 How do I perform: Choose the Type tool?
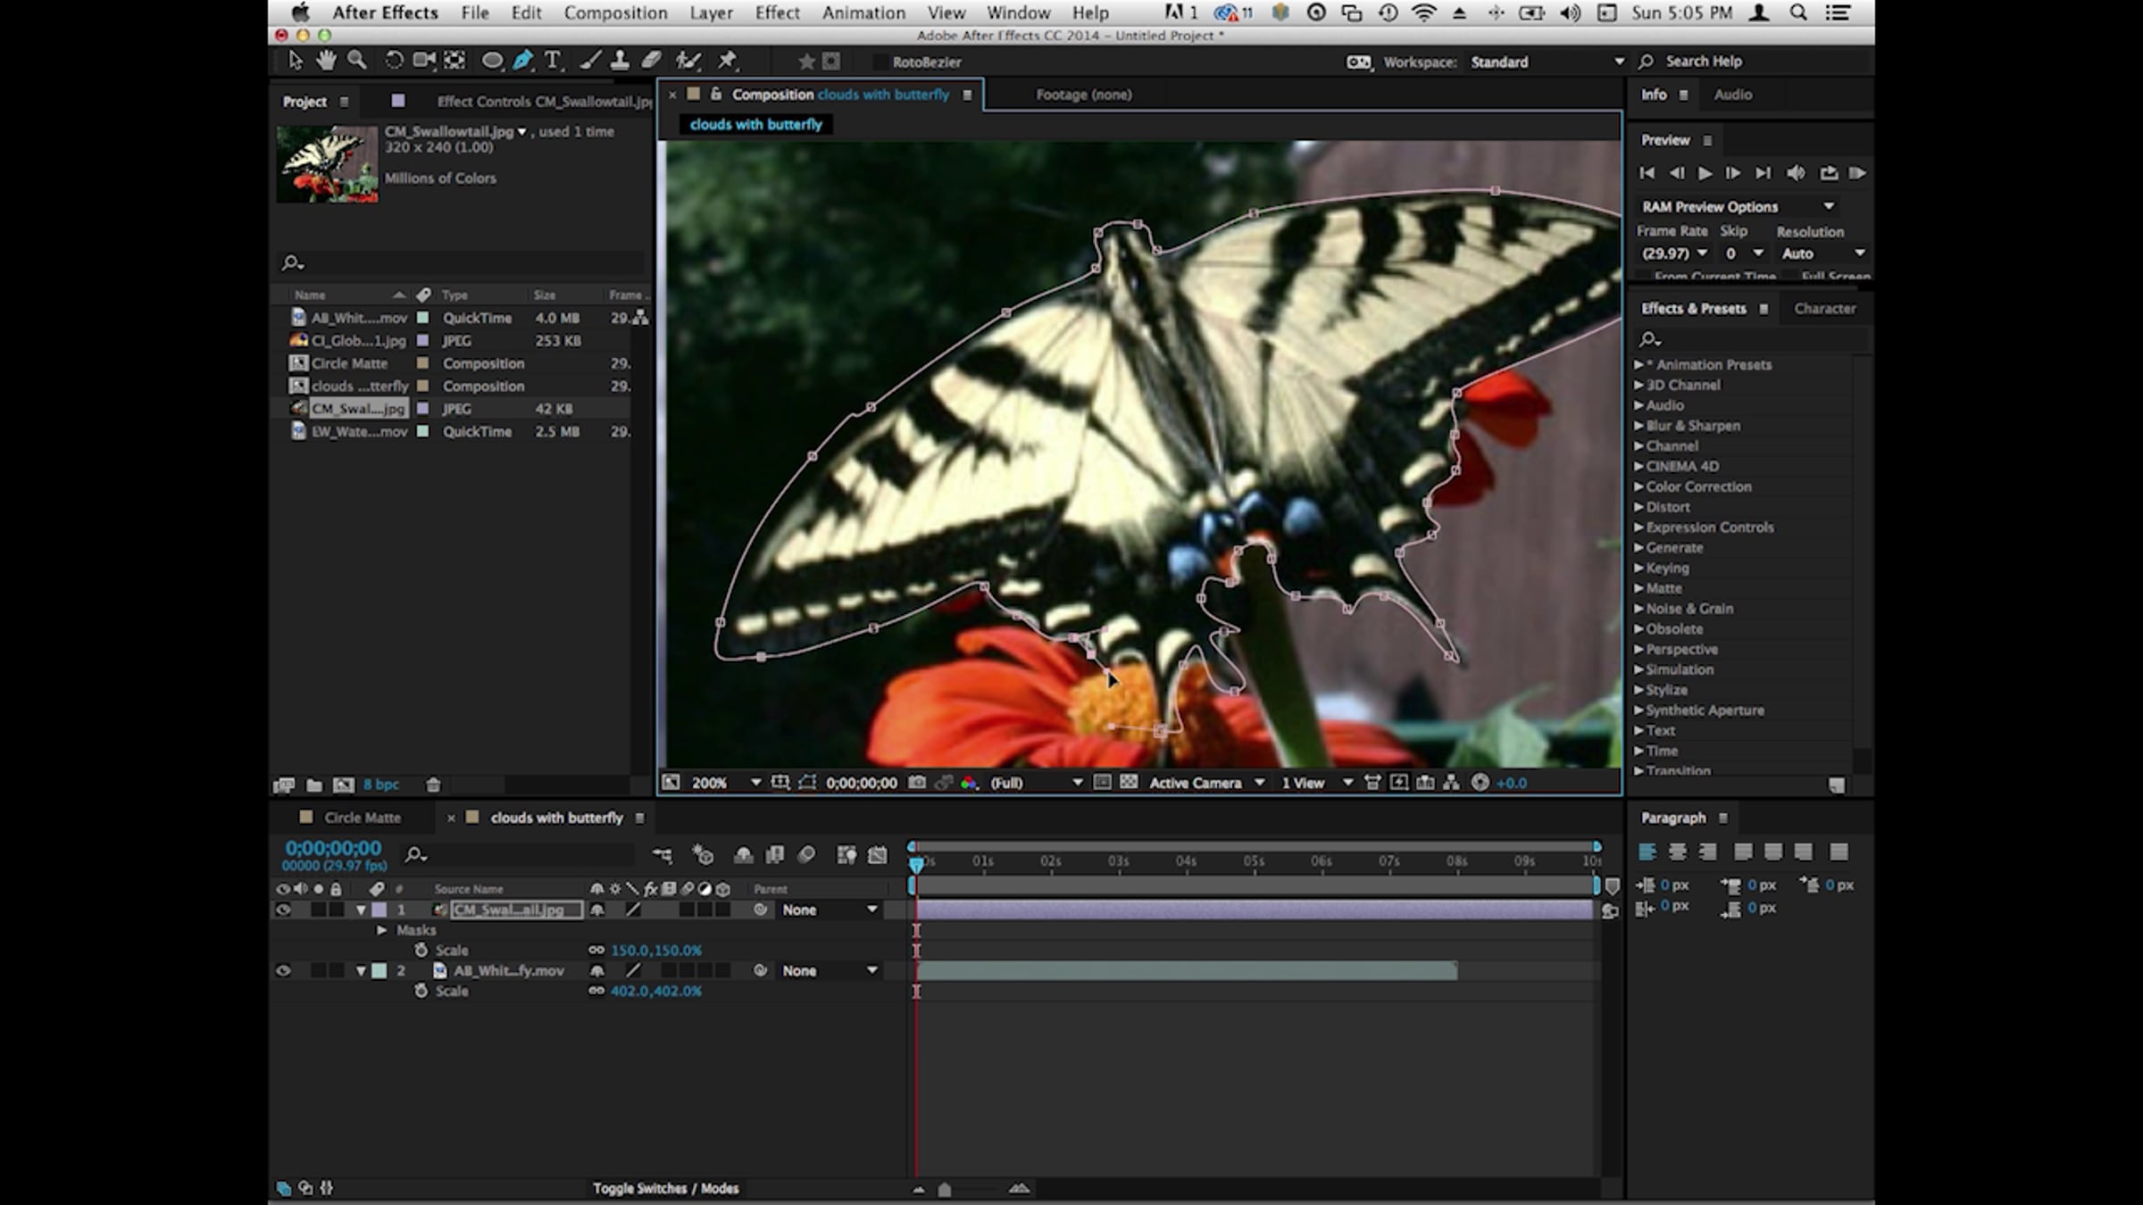(x=553, y=61)
